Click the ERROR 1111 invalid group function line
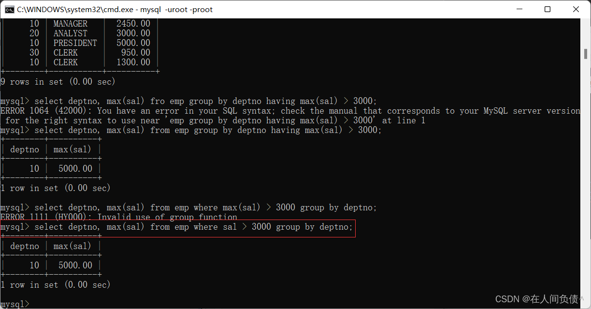This screenshot has height=309, width=591. (119, 217)
